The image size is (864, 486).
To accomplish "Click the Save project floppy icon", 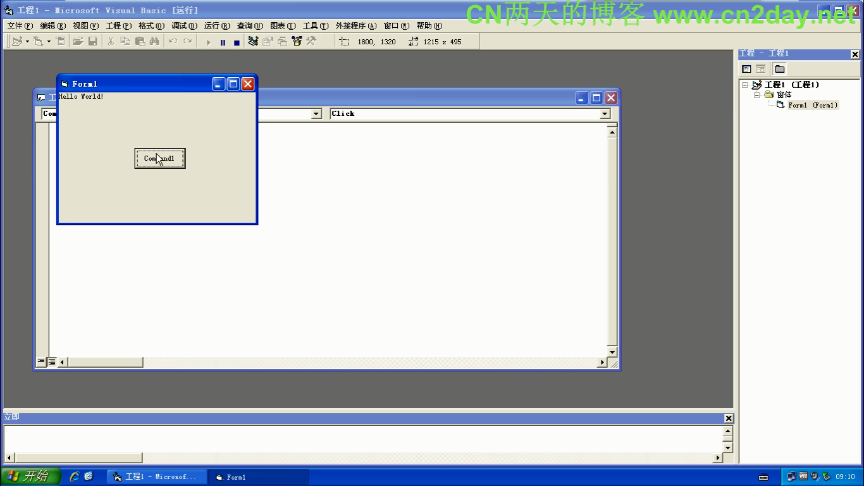I will pyautogui.click(x=93, y=42).
